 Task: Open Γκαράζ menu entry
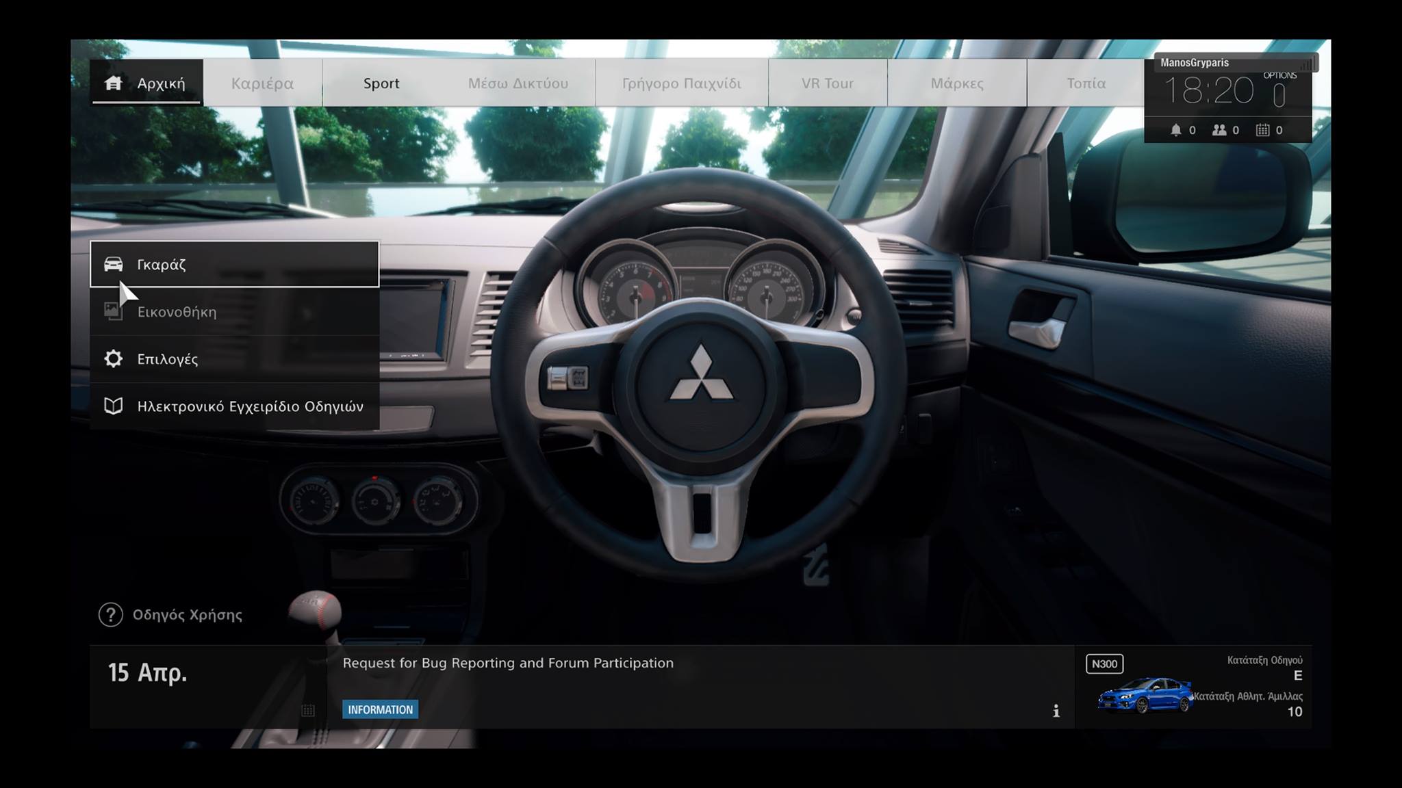[234, 264]
